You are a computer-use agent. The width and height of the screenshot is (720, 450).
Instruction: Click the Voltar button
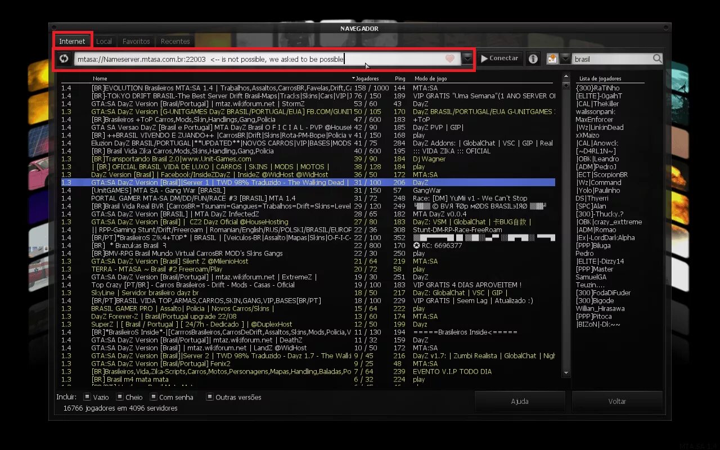click(x=617, y=401)
